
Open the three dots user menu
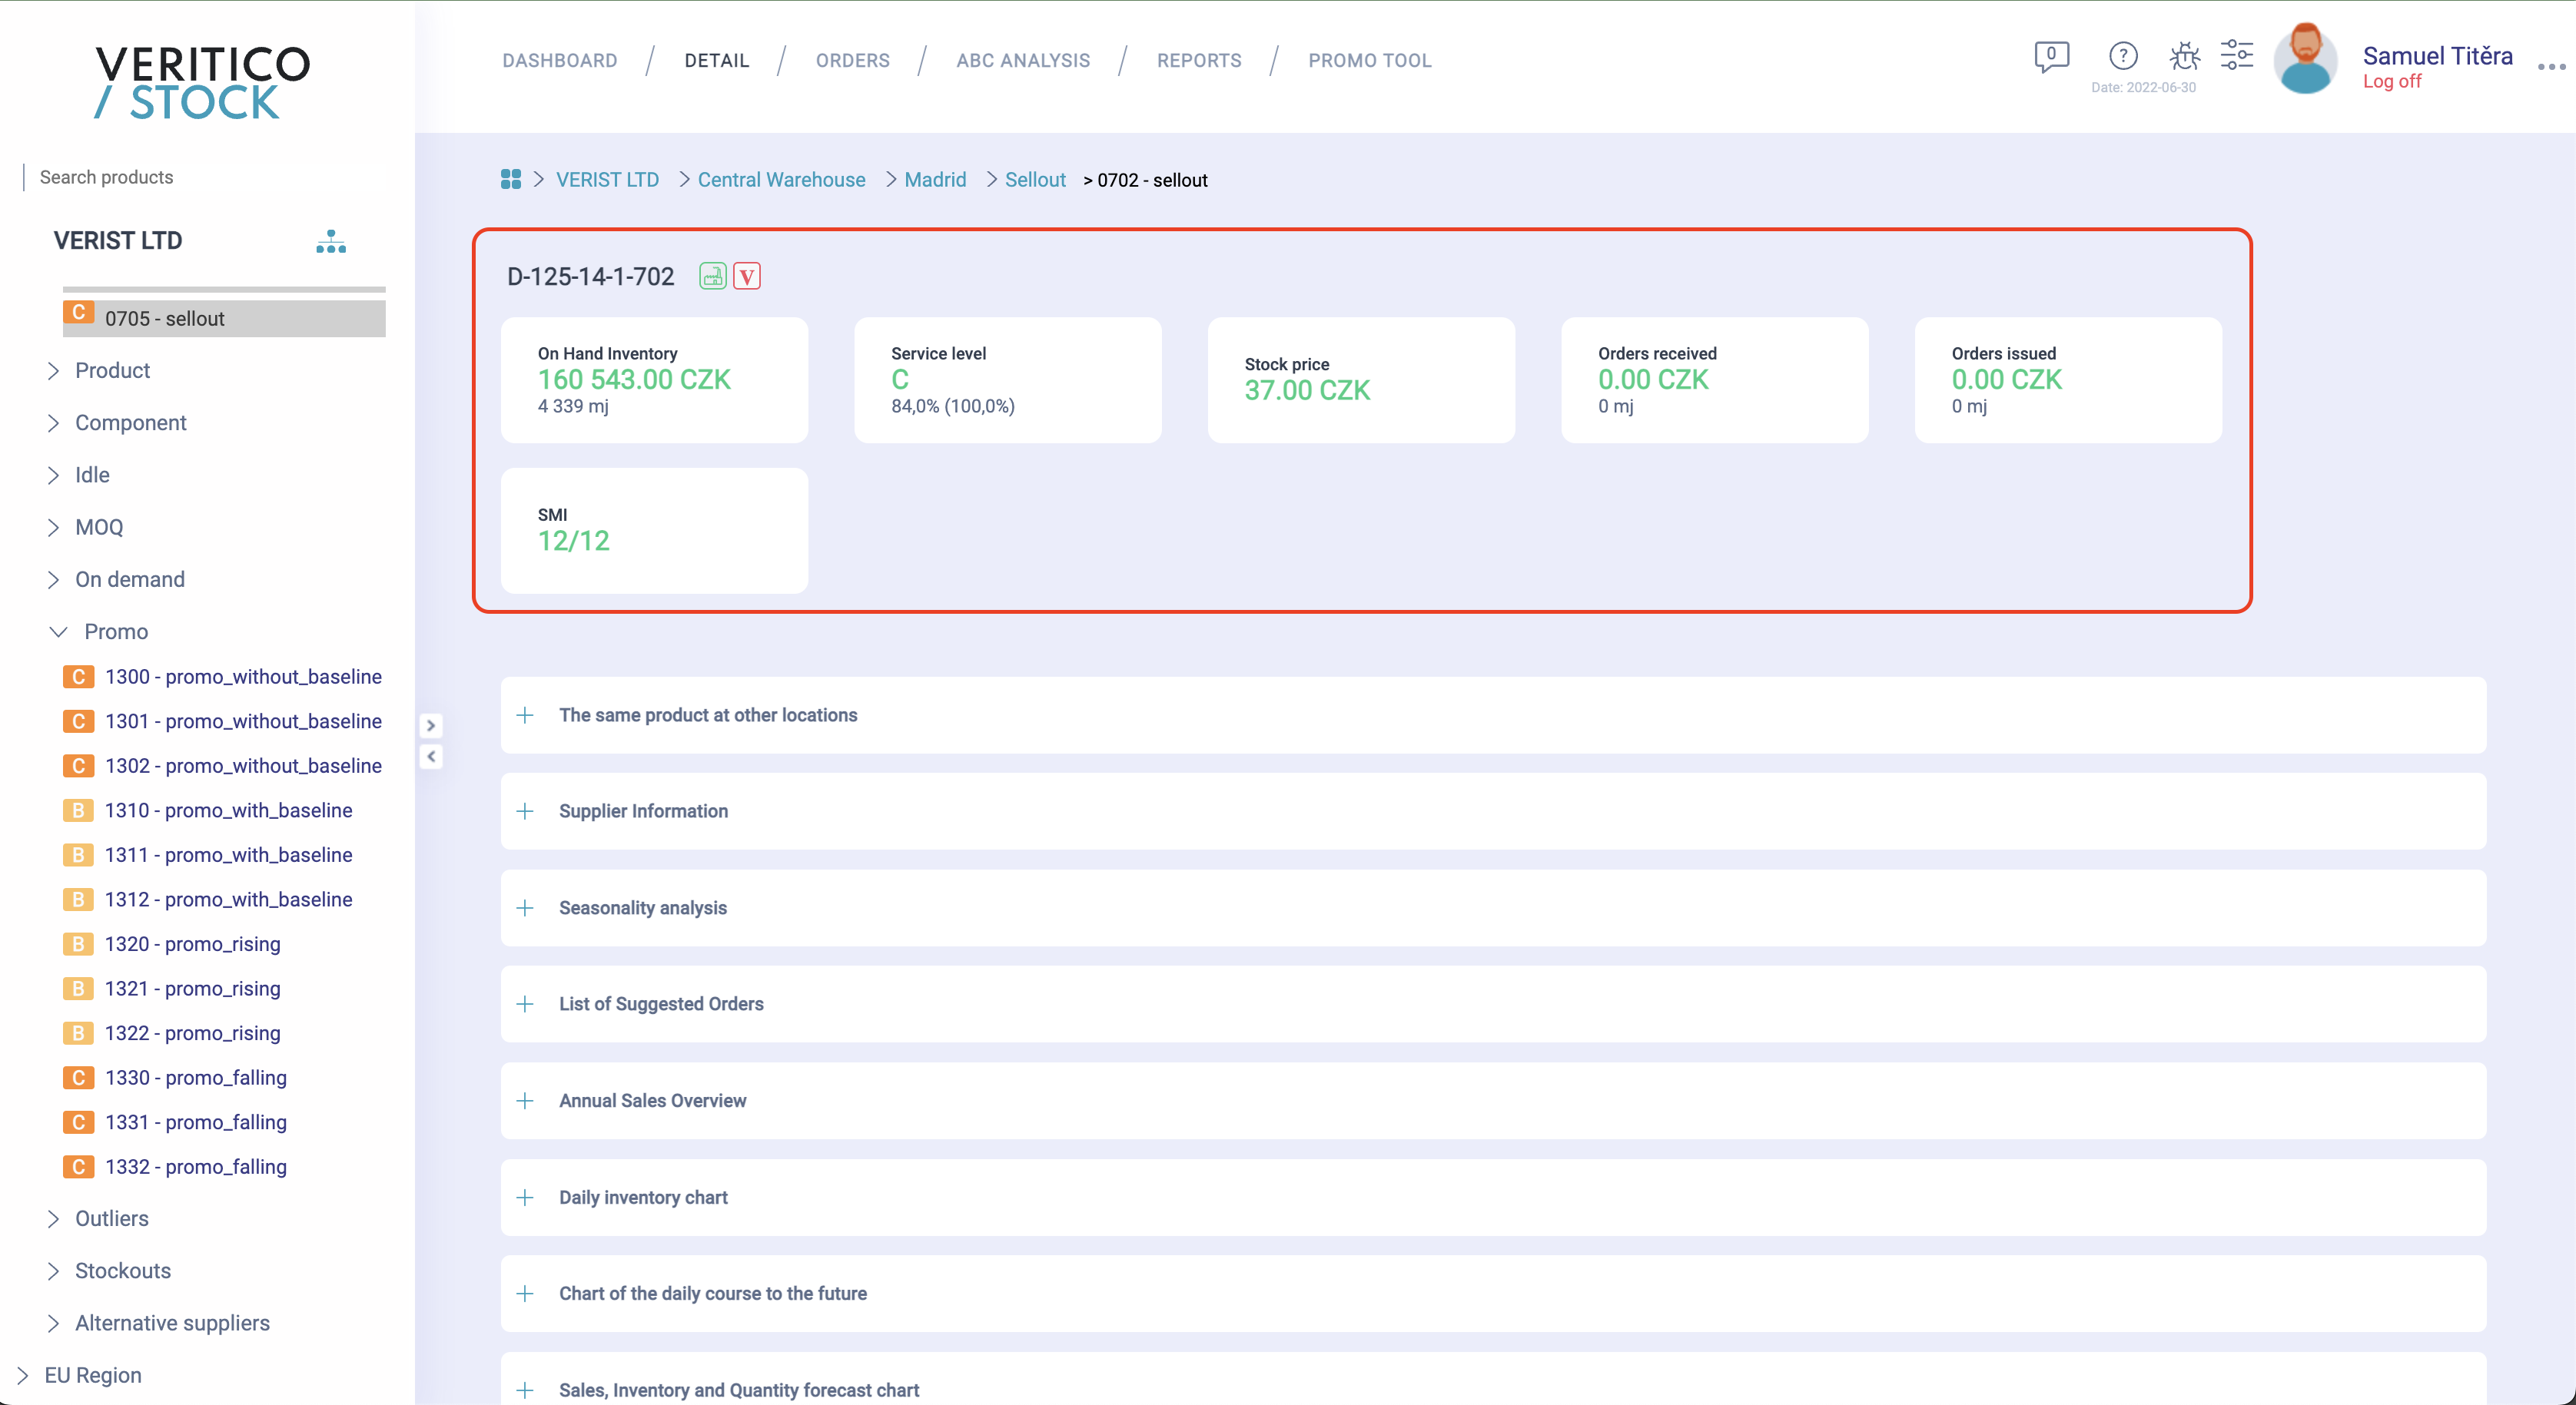(x=2551, y=67)
